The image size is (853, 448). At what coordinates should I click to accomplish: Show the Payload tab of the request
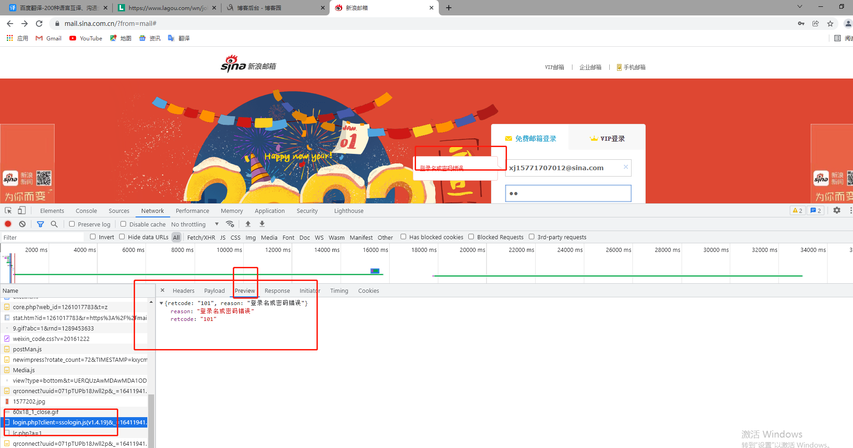(214, 290)
